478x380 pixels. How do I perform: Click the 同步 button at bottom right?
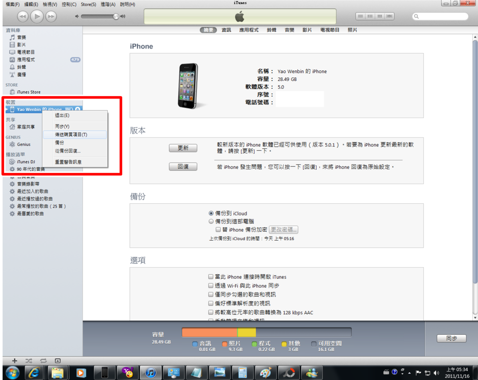(451, 339)
